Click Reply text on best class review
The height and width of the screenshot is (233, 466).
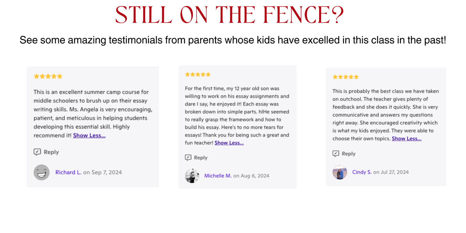pyautogui.click(x=348, y=154)
